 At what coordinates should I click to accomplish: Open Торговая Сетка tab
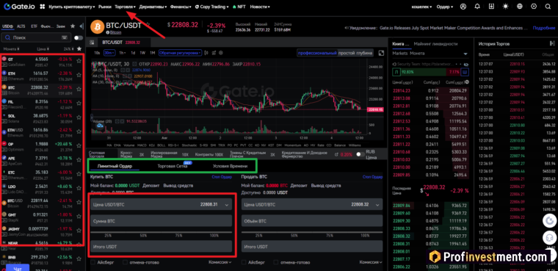173,166
